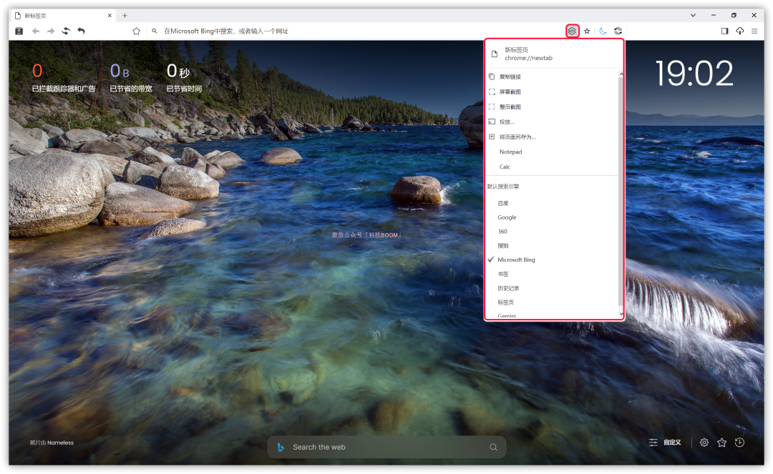Screen dimensions: 773x474
Task: Open the highlighted layers extension icon
Action: click(572, 31)
